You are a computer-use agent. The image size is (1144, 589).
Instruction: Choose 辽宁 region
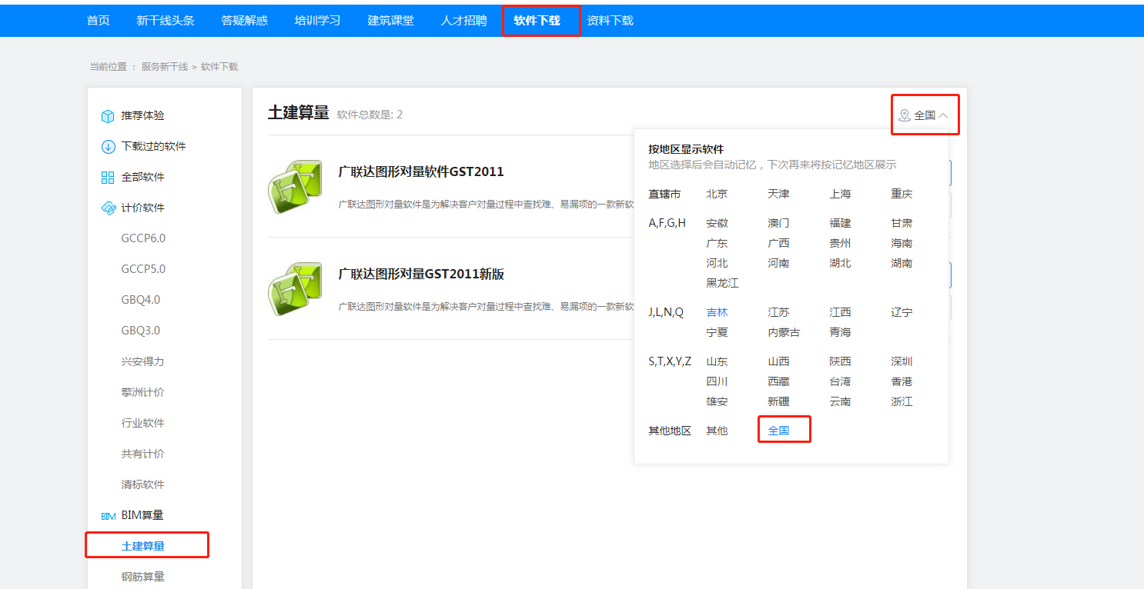click(901, 312)
